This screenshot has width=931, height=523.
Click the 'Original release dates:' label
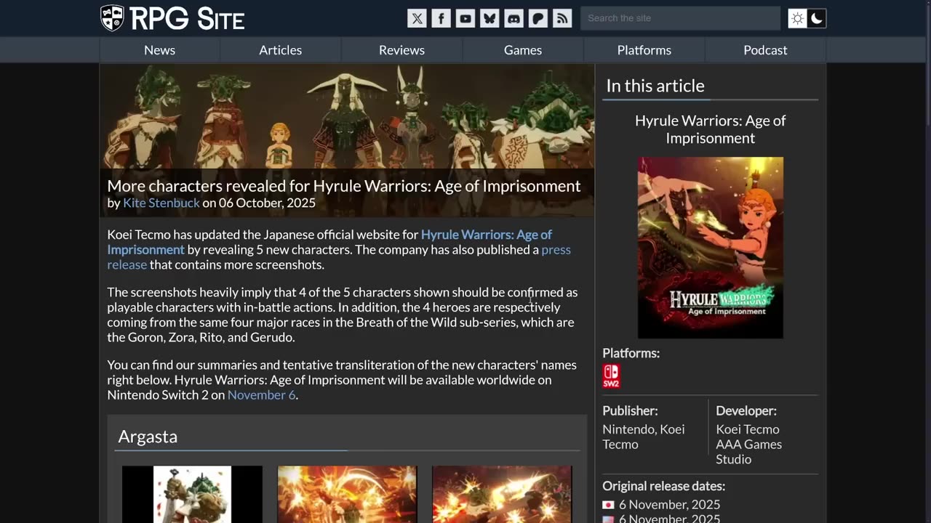tap(663, 486)
